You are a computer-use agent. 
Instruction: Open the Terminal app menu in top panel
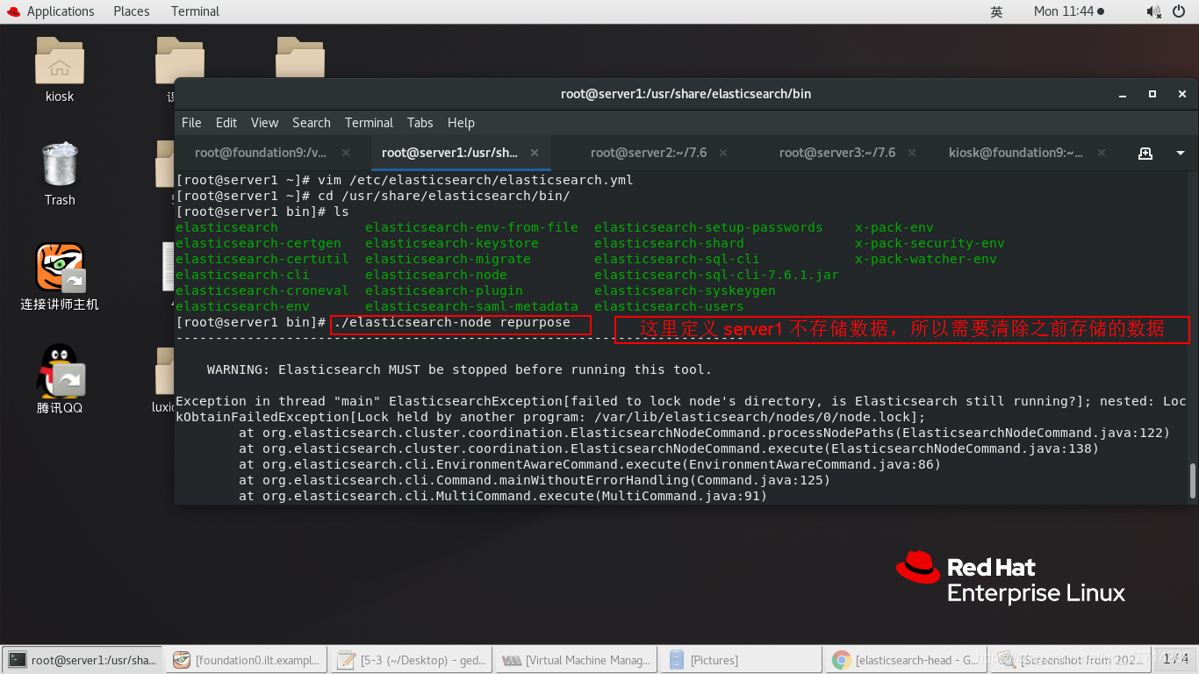pyautogui.click(x=195, y=11)
